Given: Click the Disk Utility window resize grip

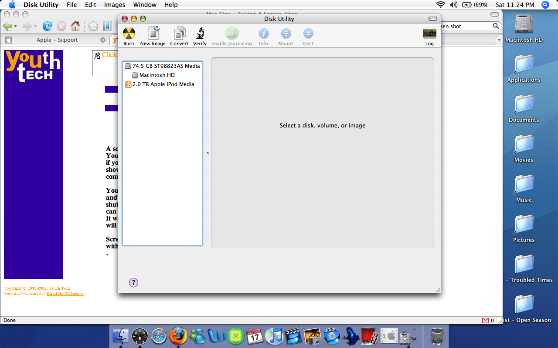Looking at the screenshot, I should 437,290.
